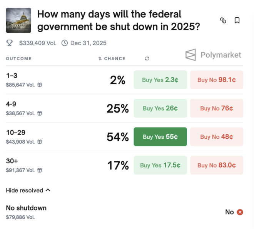This screenshot has width=254, height=229.
Task: Bookmark this shutdown market
Action: (x=237, y=20)
